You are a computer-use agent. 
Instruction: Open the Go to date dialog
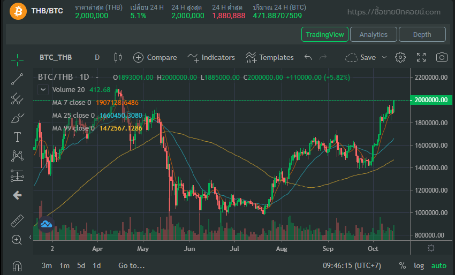coord(132,265)
